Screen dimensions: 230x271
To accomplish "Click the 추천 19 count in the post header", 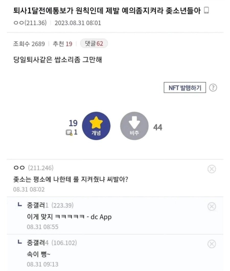I will 62,44.
